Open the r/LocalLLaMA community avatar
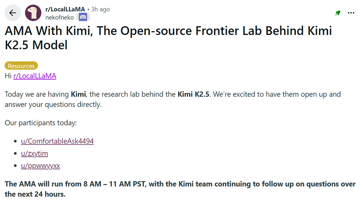 (33, 13)
